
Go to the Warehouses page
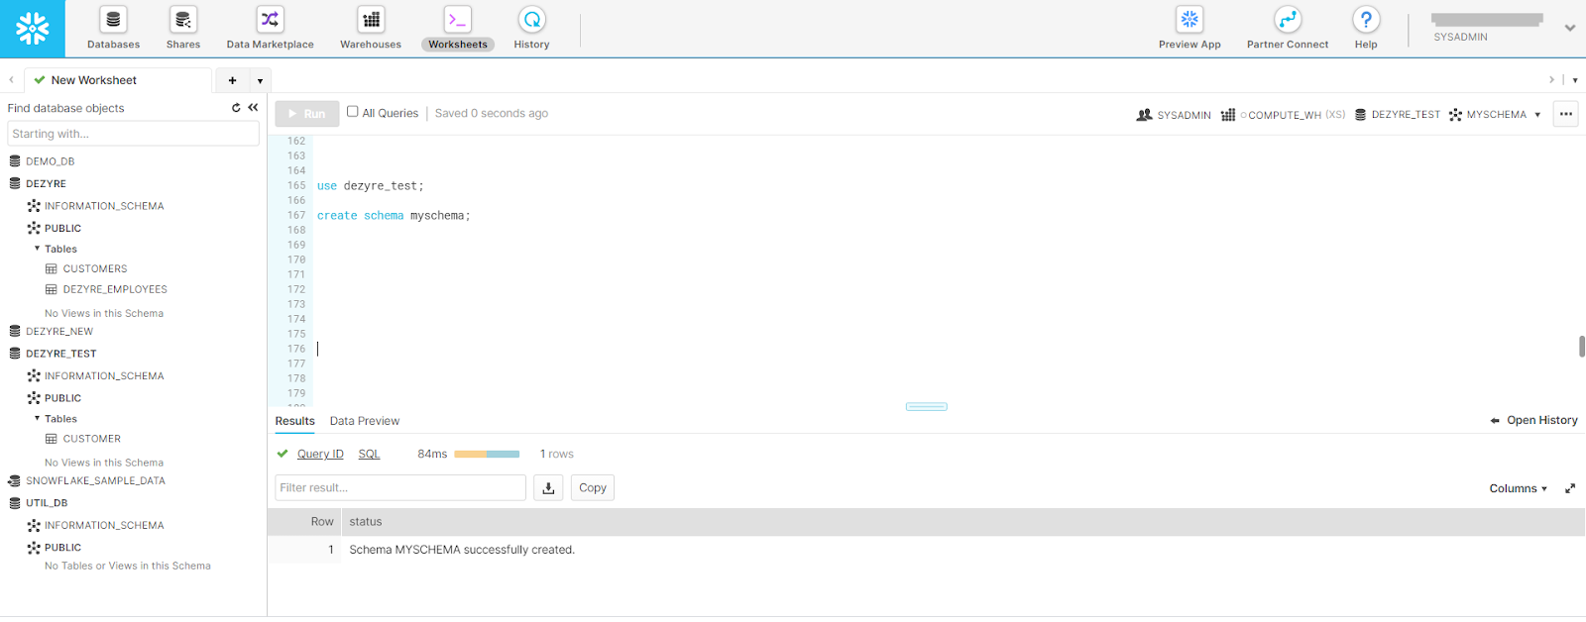pos(371,21)
